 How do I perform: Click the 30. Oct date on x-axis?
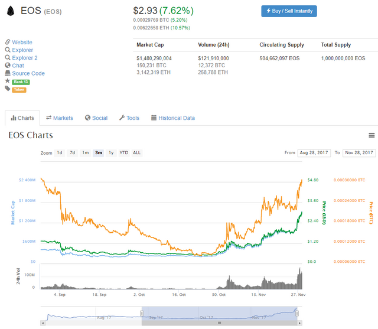[219, 295]
